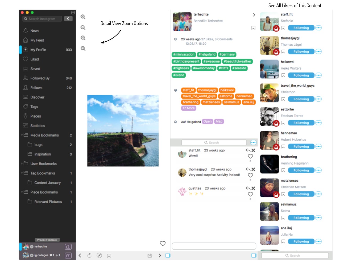Open the inspiration bookmark folder
Image resolution: width=352 pixels, height=267 pixels.
[x=47, y=154]
